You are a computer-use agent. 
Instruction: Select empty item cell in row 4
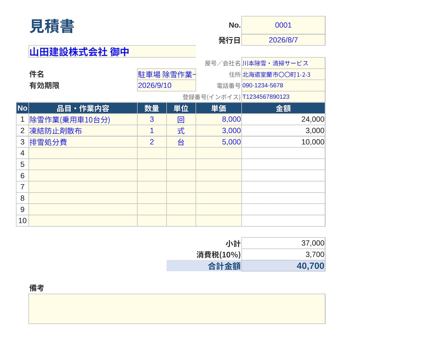coord(83,153)
